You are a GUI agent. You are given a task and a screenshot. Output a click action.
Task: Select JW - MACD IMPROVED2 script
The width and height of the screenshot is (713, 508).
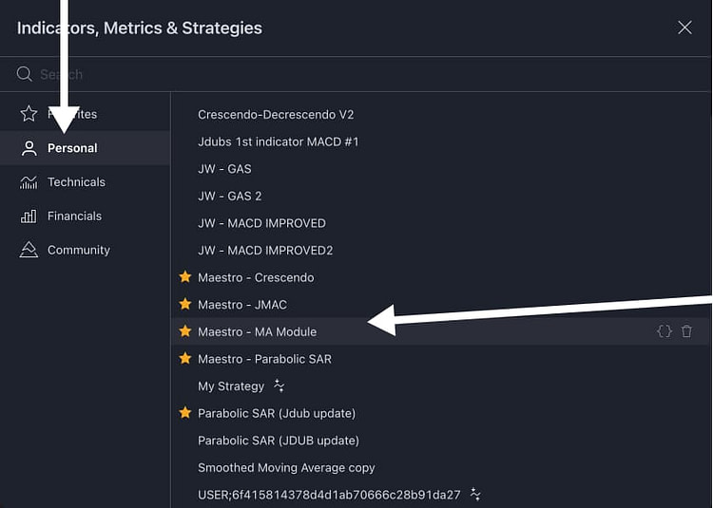point(265,251)
